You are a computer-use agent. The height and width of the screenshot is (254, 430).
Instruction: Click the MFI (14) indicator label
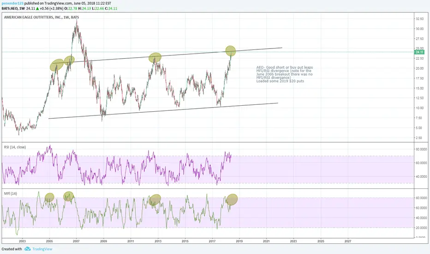click(11, 194)
